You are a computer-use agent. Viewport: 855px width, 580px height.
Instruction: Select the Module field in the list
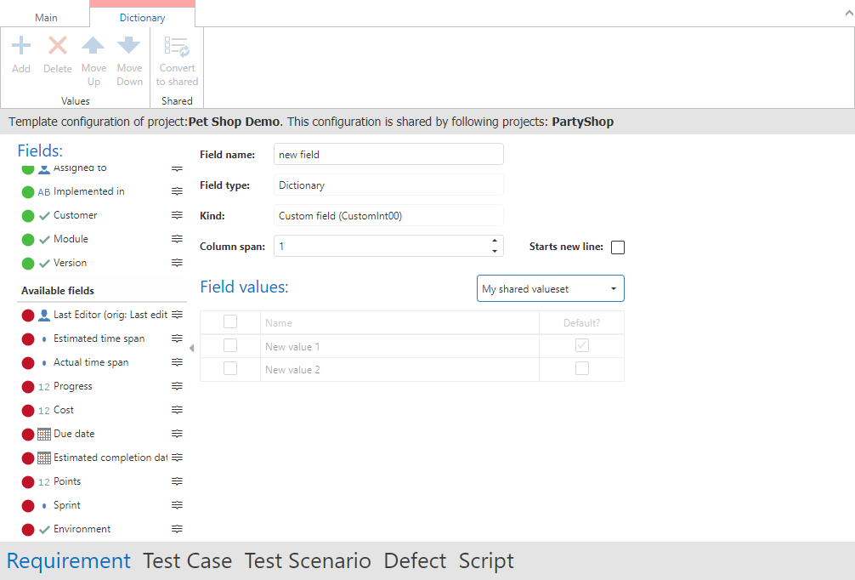tap(71, 239)
